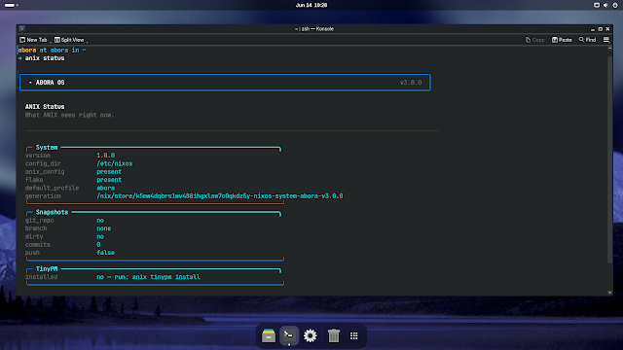623x350 pixels.
Task: Toggle the workspace indicator pill in top-left
Action: [x=11, y=5]
